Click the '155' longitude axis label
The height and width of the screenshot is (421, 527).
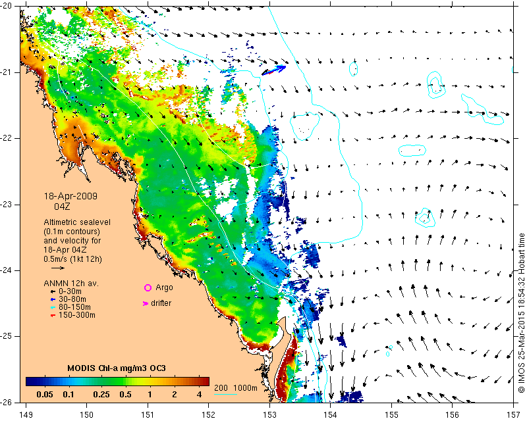click(x=391, y=415)
